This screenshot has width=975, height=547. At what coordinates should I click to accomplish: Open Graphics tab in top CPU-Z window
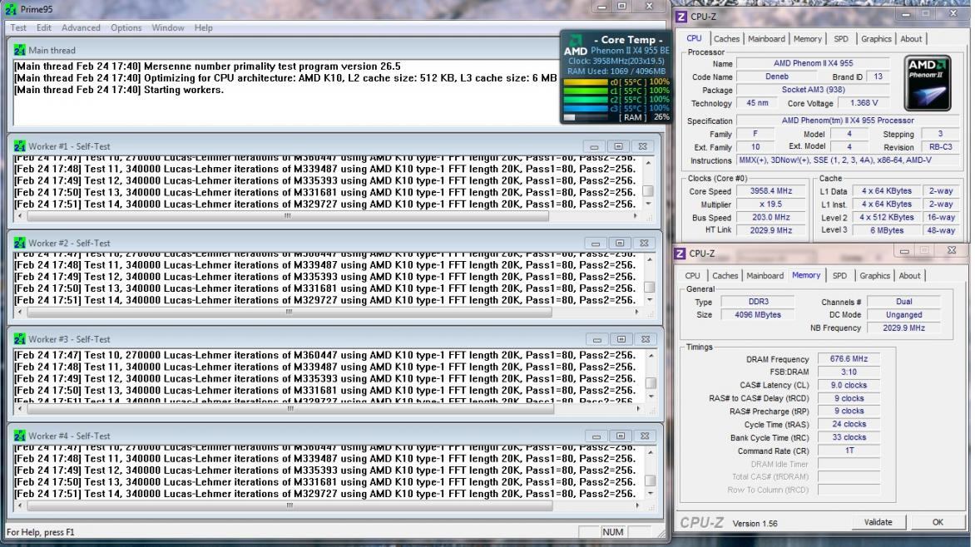(876, 38)
